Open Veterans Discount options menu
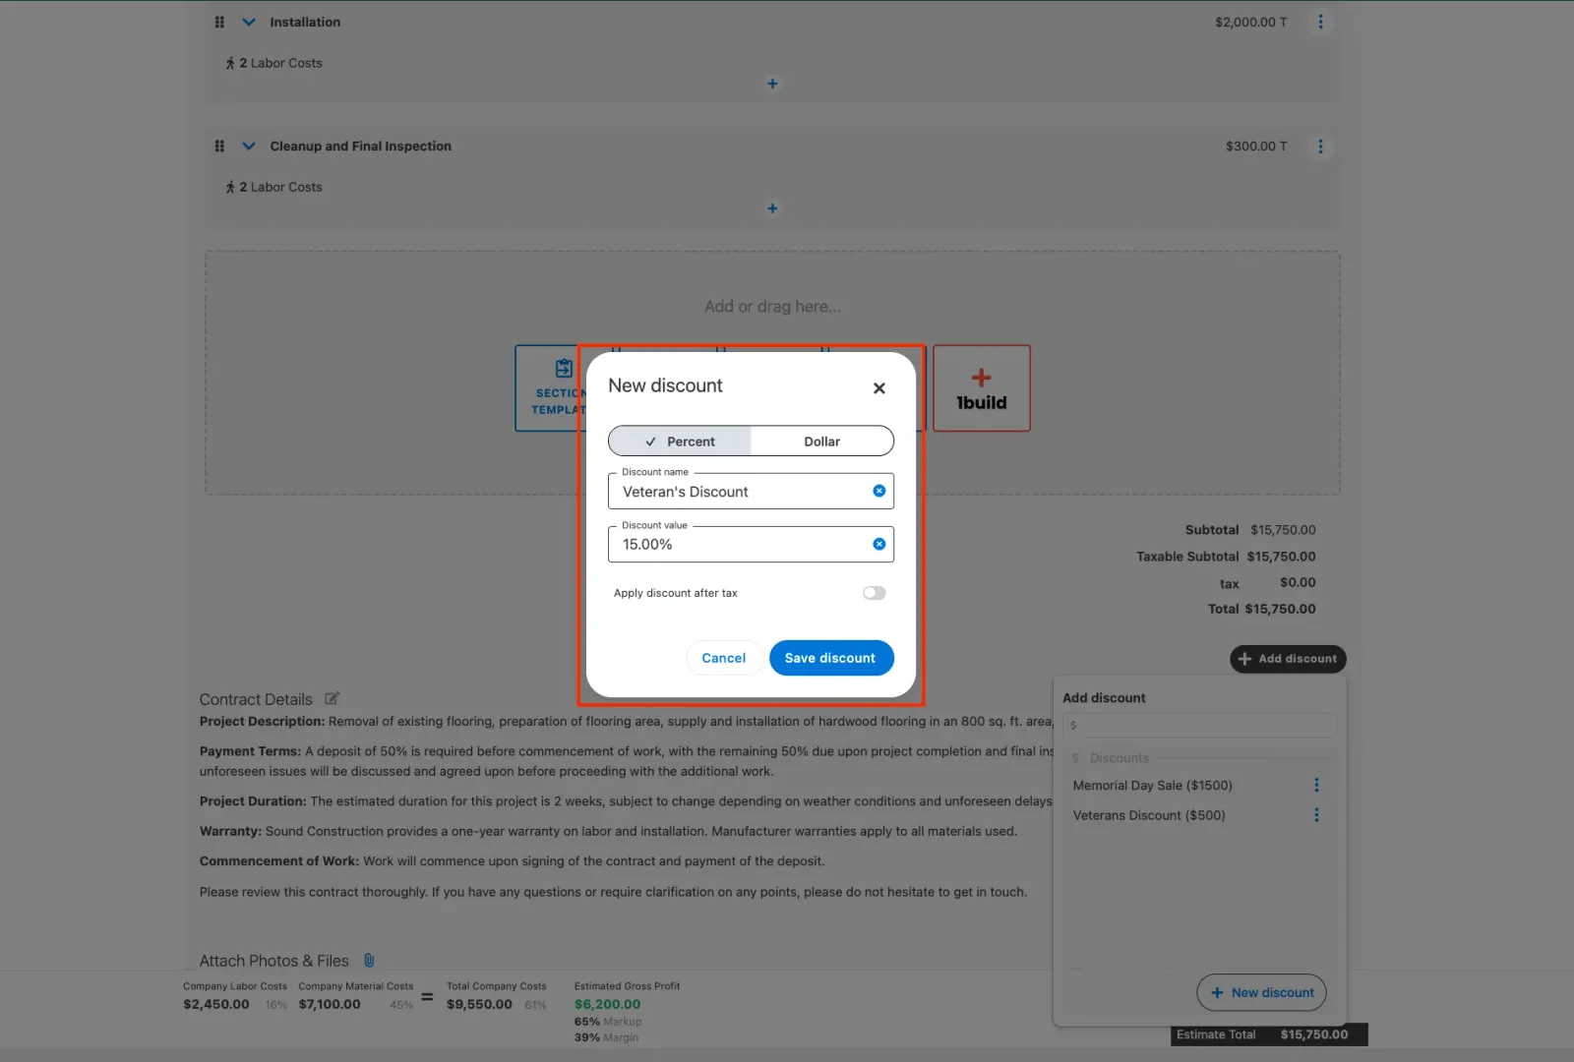Screen dimensions: 1574x1062 pyautogui.click(x=1316, y=815)
